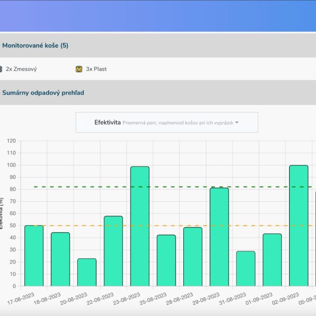Click the 2x Zmesový text label
The height and width of the screenshot is (316, 316).
click(21, 69)
